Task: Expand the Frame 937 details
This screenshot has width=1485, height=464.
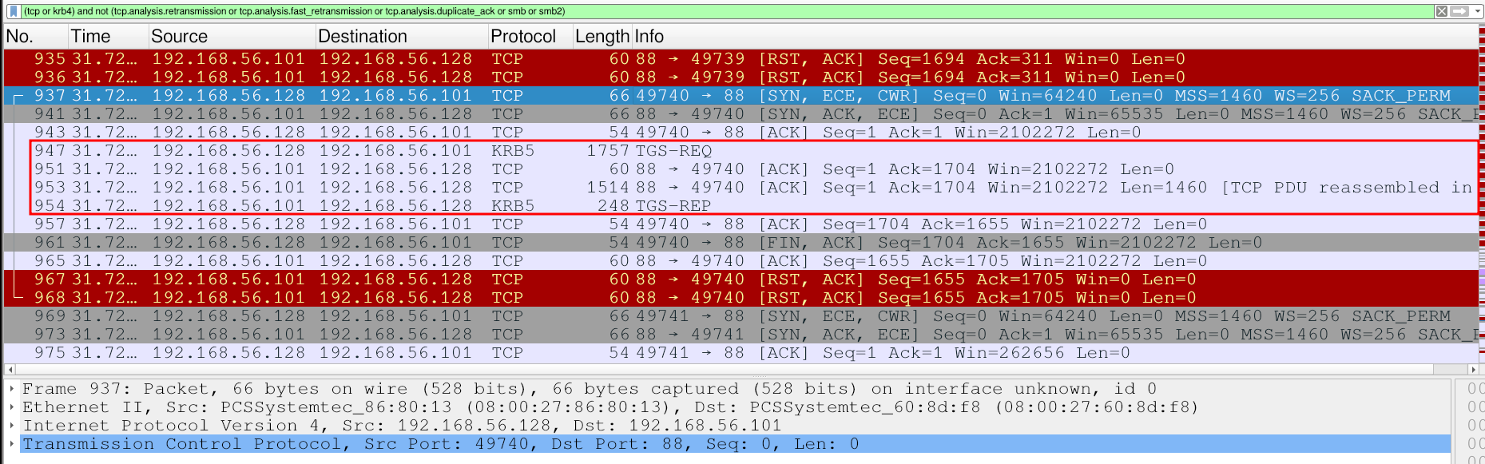Action: pos(12,389)
